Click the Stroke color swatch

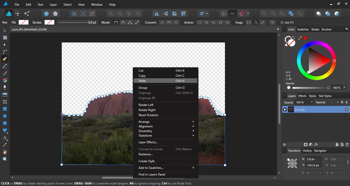49,22
